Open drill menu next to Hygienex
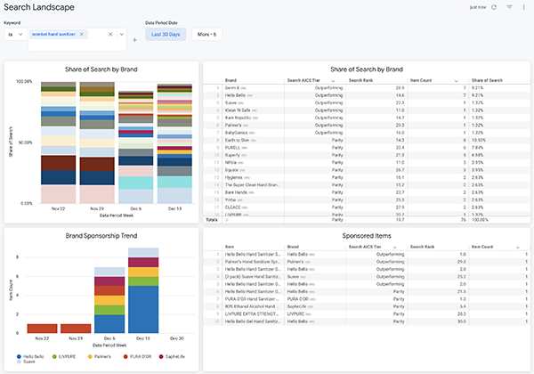534x374 pixels. pyautogui.click(x=247, y=177)
